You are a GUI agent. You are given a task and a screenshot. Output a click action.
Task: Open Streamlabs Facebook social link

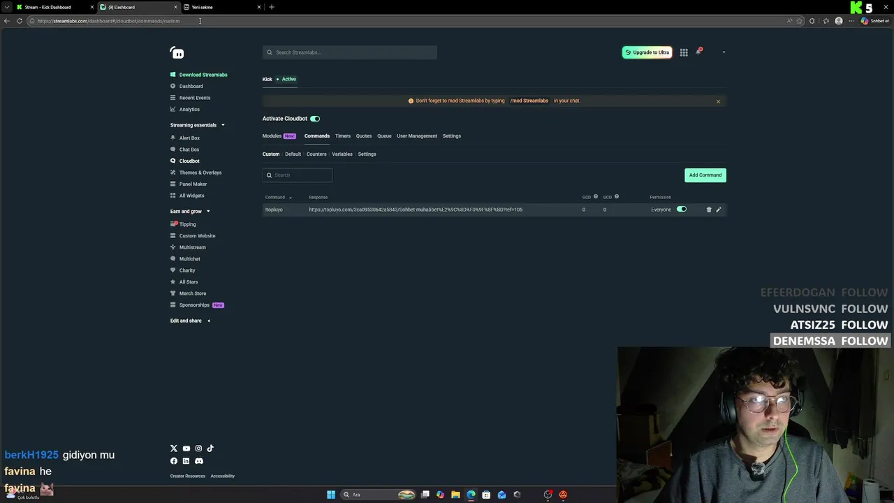click(174, 461)
